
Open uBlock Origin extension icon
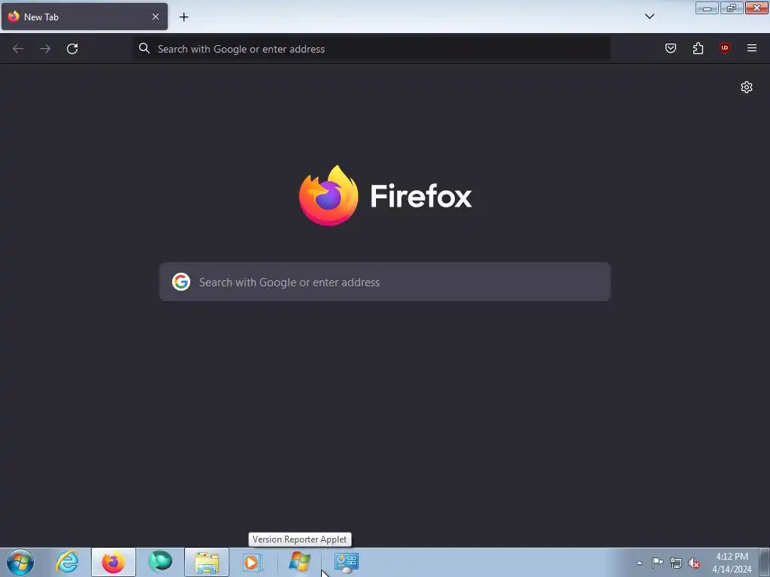725,48
